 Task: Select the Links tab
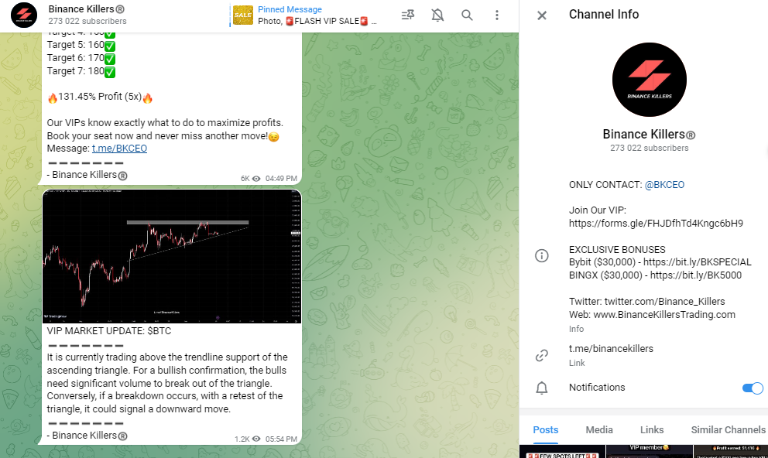tap(652, 430)
